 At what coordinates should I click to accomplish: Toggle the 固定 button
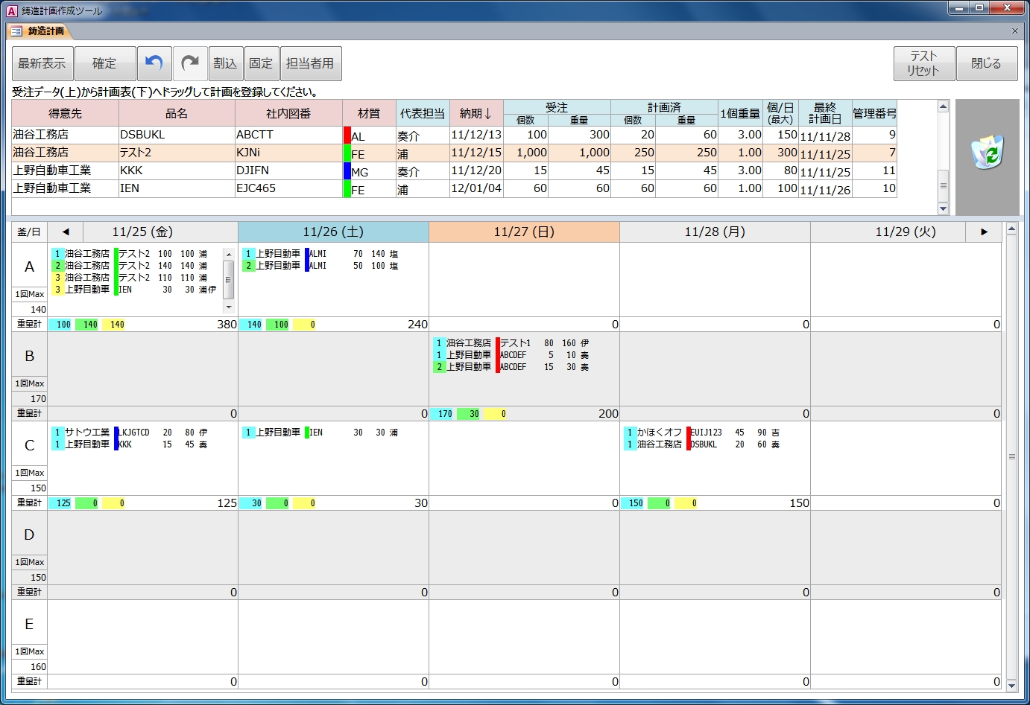(x=261, y=63)
